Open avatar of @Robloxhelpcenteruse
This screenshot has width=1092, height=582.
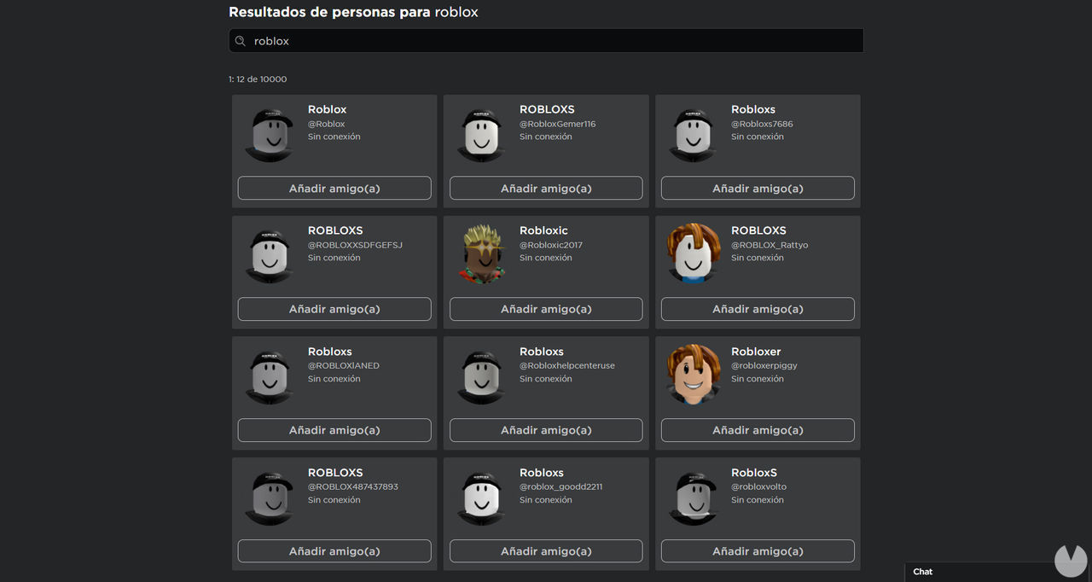point(481,377)
